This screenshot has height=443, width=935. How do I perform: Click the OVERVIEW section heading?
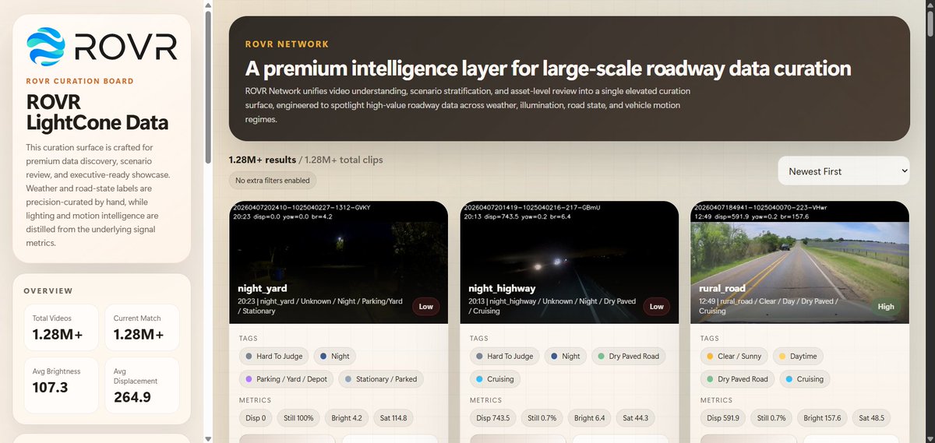click(x=48, y=291)
